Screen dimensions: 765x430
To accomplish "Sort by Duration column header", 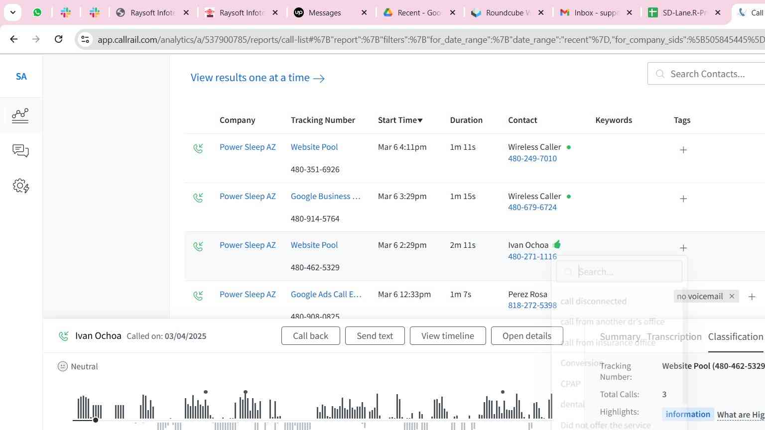I will [x=466, y=120].
